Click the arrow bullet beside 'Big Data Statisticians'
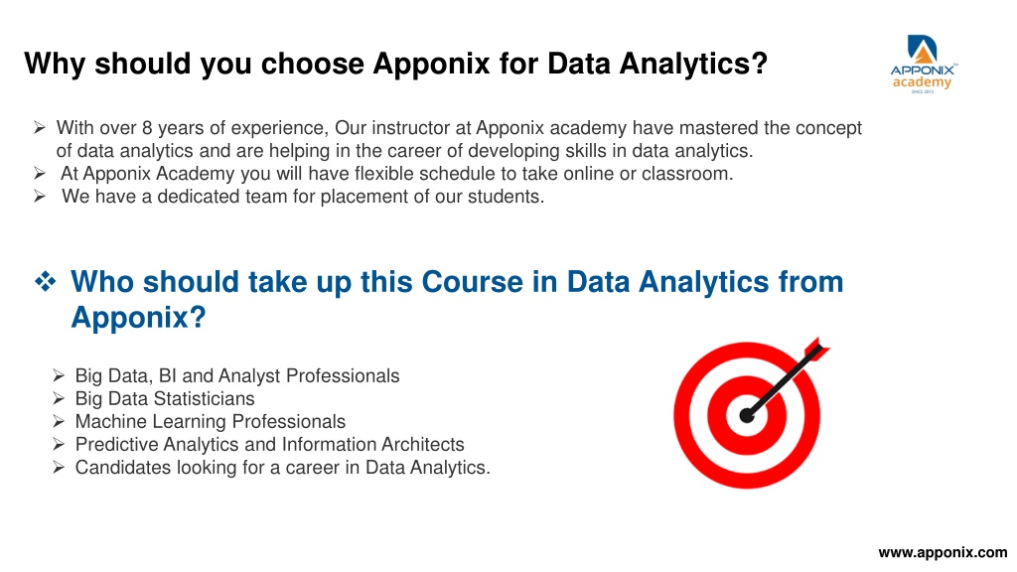Viewport: 1017px width, 572px height. click(x=59, y=398)
